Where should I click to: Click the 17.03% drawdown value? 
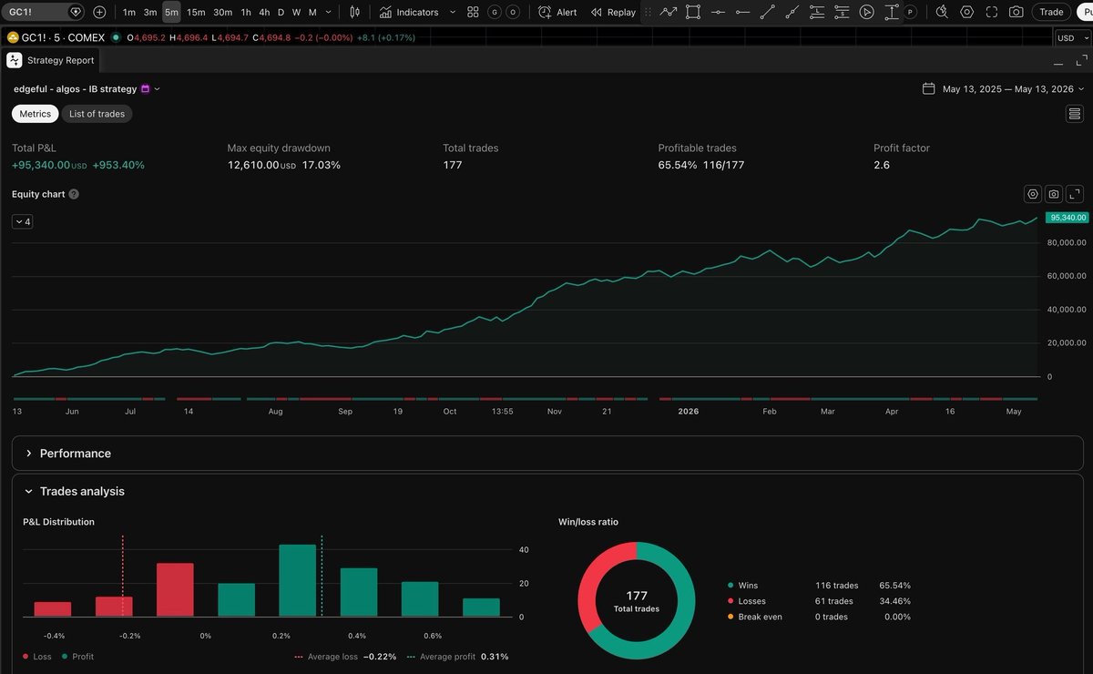coord(322,165)
